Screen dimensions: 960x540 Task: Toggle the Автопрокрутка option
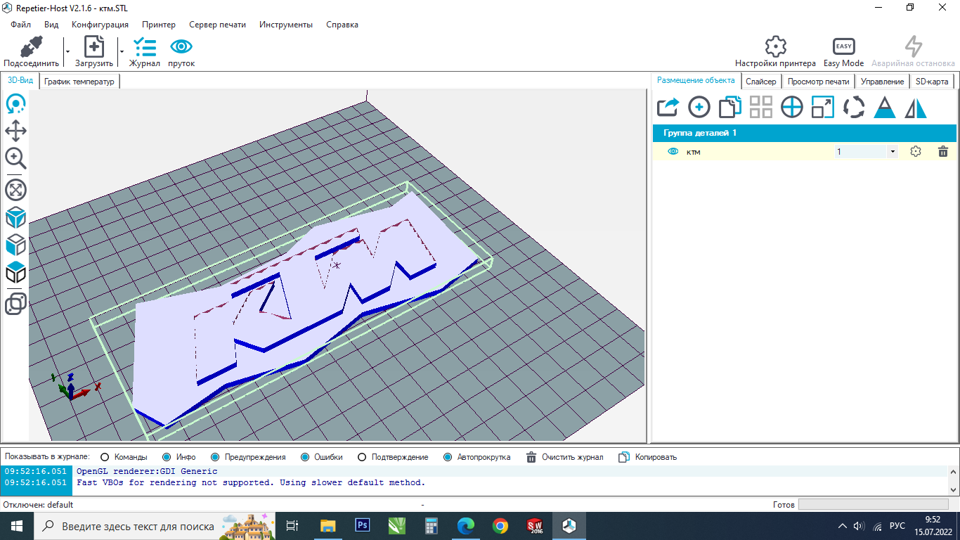[x=448, y=457]
